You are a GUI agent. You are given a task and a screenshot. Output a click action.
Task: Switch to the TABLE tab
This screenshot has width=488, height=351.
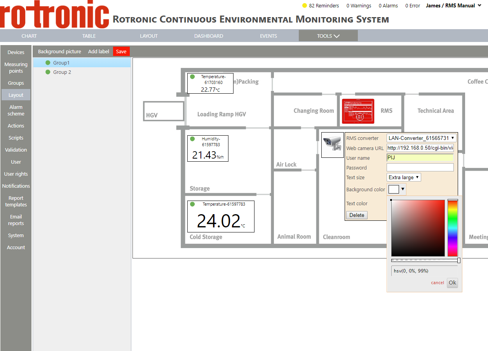click(x=89, y=36)
